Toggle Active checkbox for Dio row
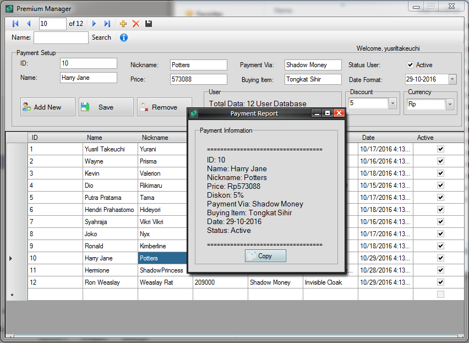 click(x=440, y=186)
